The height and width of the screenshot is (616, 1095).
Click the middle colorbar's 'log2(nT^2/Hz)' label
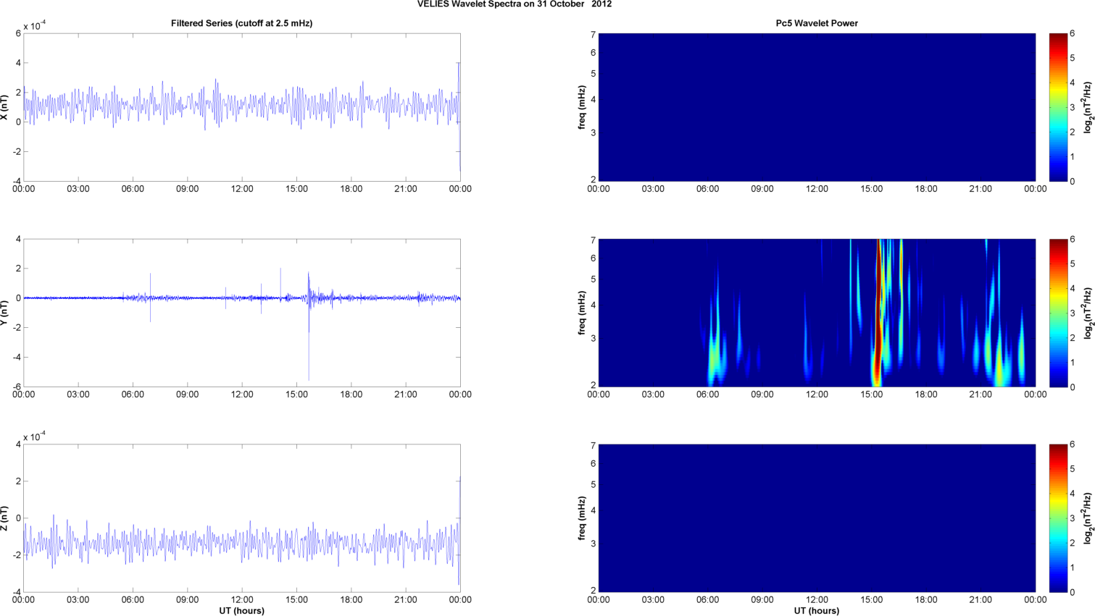(x=1088, y=313)
